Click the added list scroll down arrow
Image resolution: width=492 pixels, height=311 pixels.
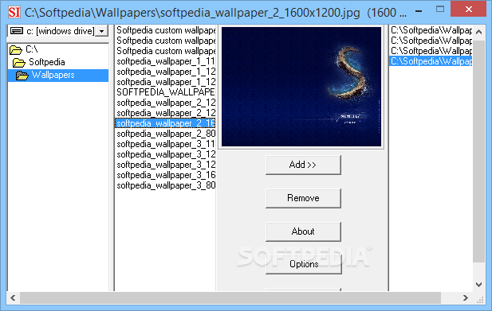(478, 285)
